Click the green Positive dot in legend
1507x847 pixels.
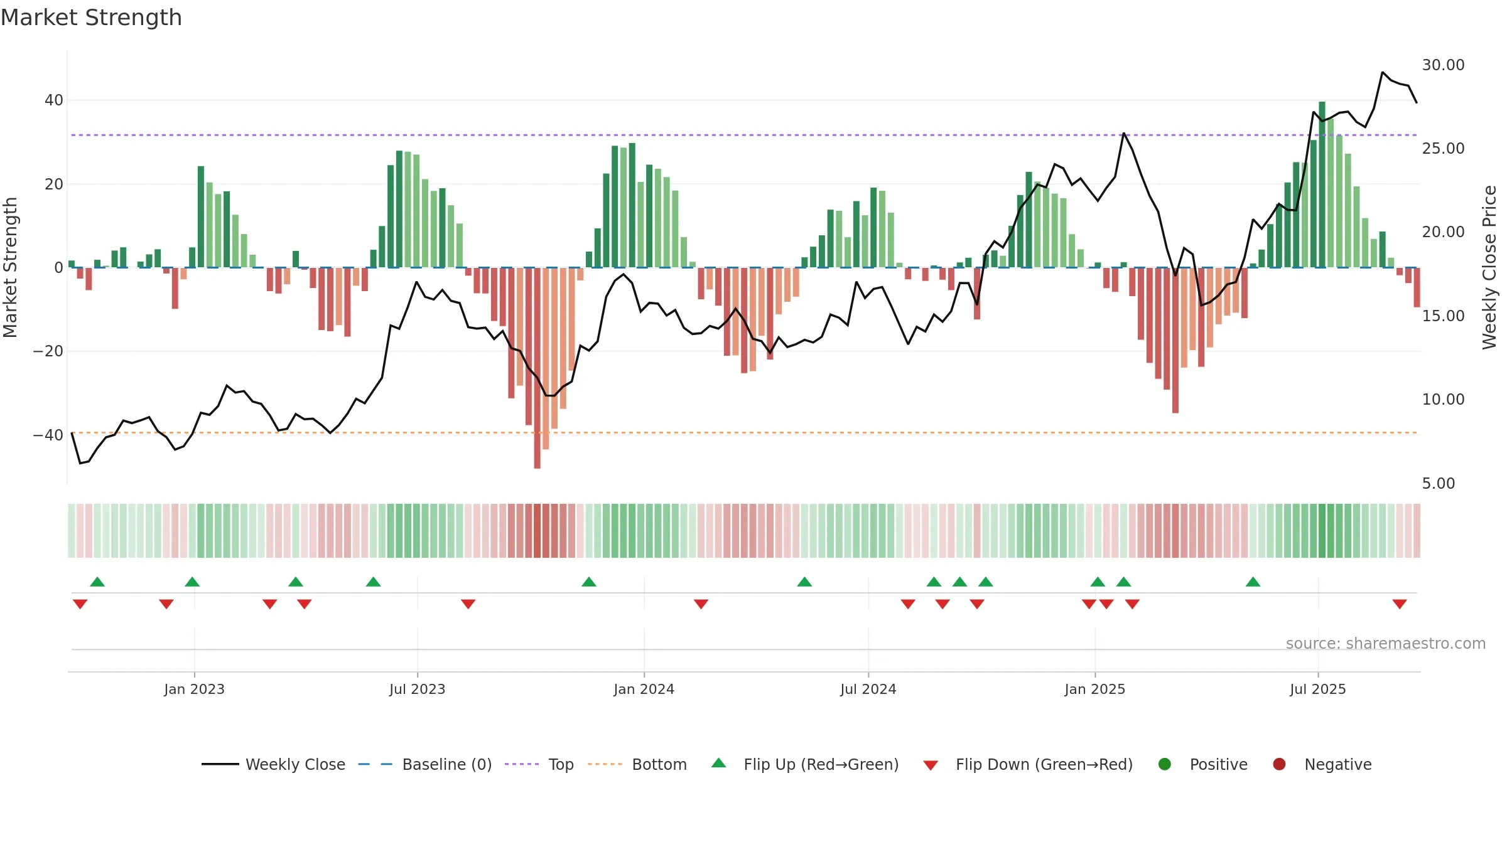tap(1164, 764)
